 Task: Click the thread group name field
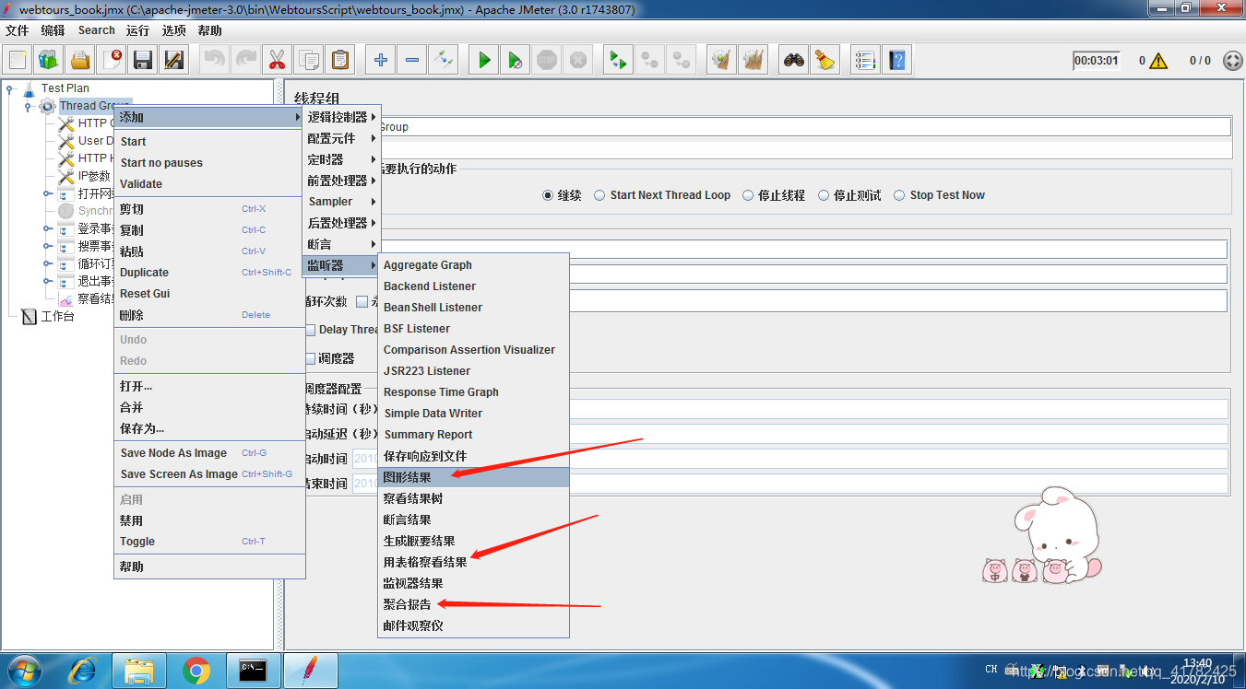805,127
